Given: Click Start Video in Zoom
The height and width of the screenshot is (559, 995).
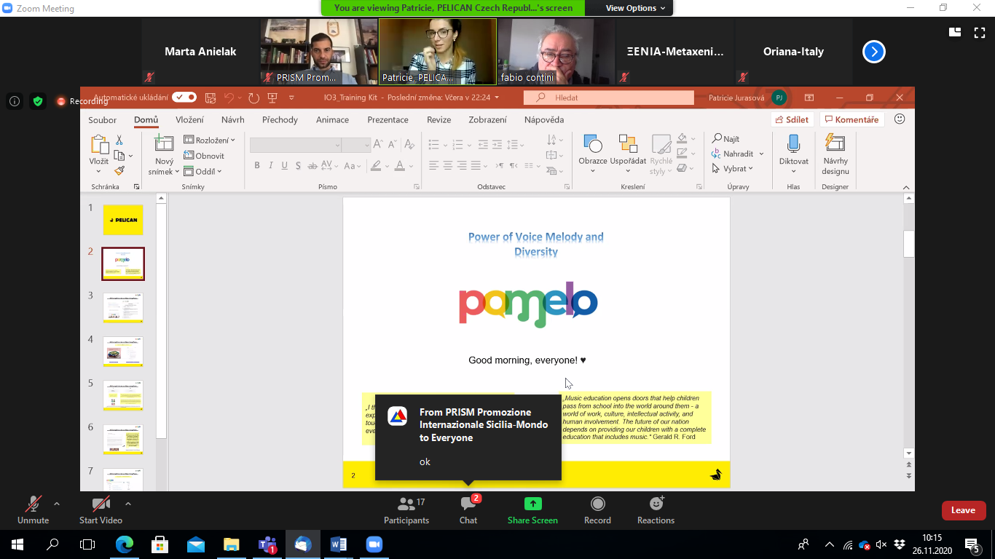Looking at the screenshot, I should click(x=101, y=511).
